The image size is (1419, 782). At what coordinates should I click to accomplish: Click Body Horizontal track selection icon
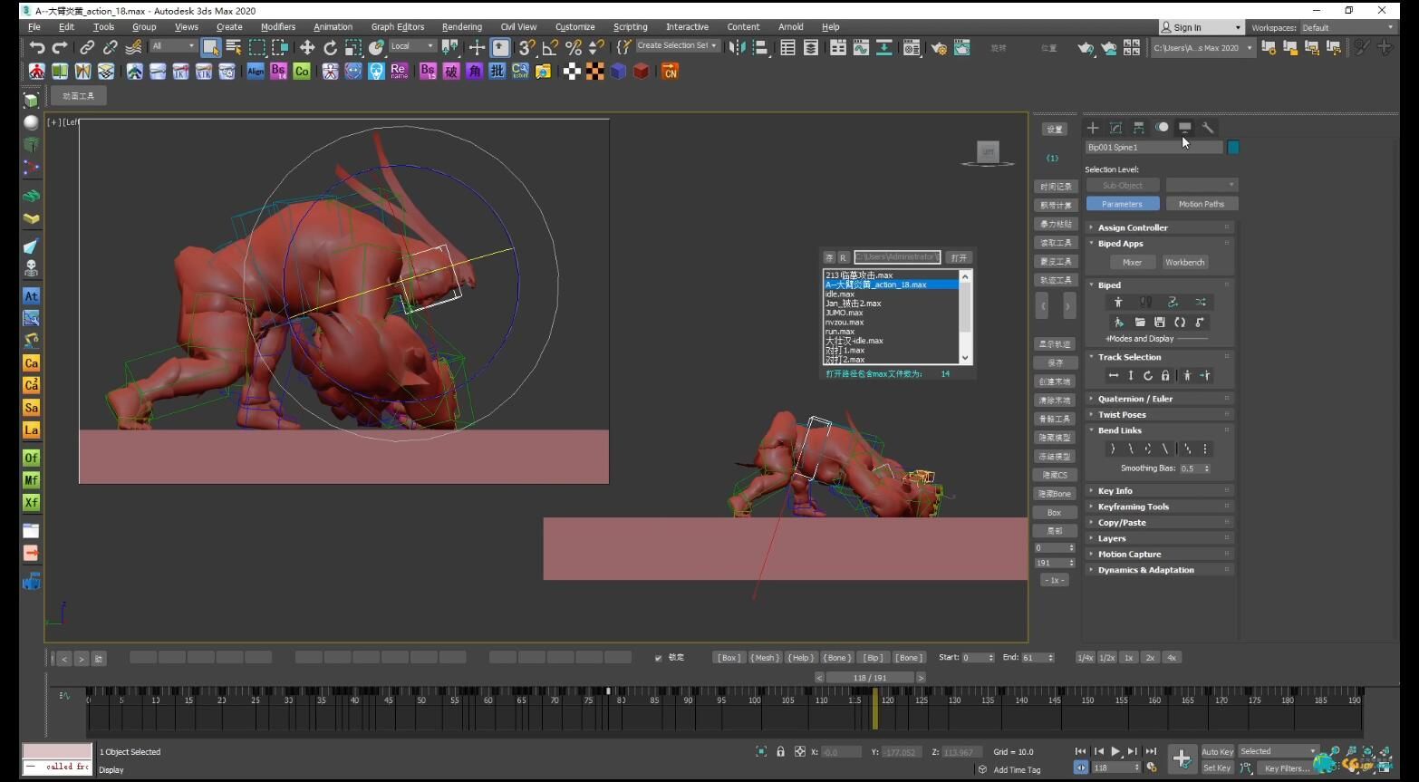(1114, 375)
